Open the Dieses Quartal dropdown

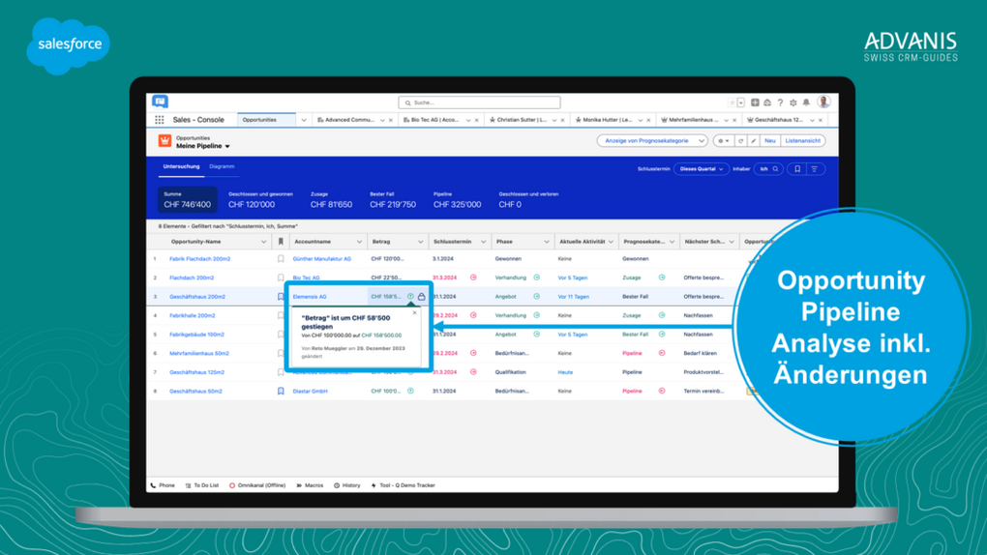pyautogui.click(x=701, y=169)
